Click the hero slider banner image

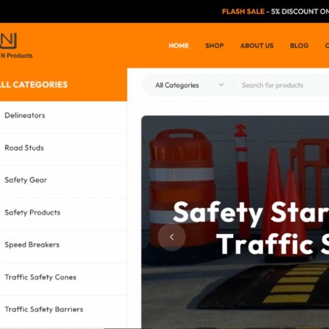235,222
